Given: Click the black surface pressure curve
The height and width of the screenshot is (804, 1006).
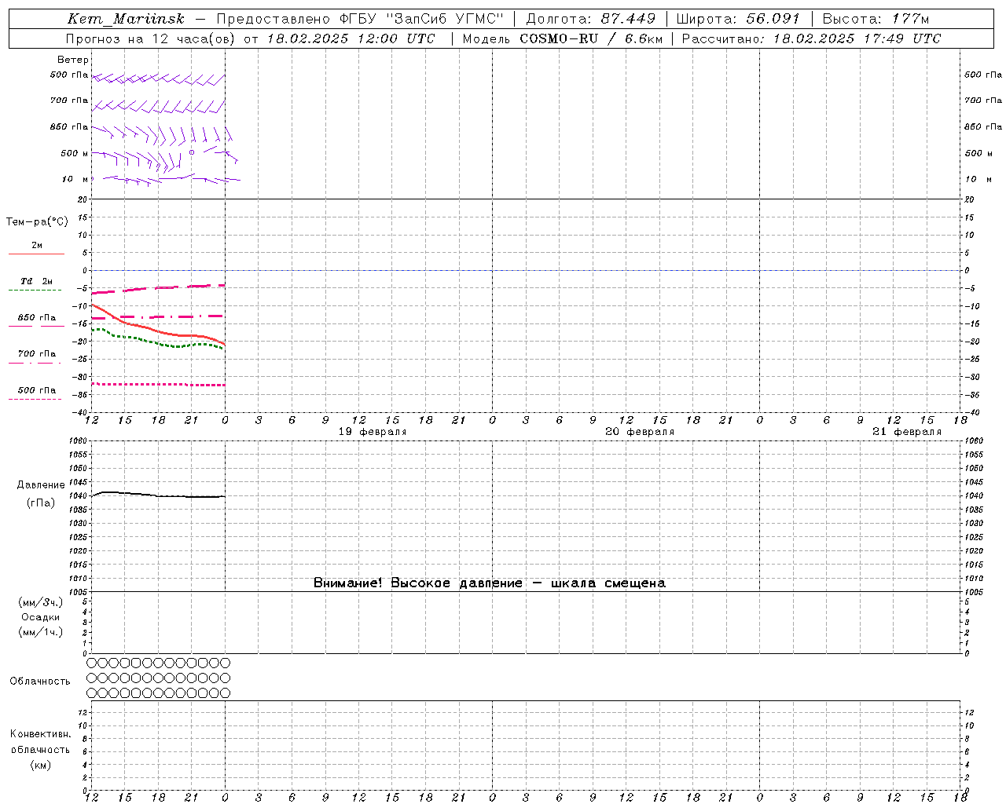Looking at the screenshot, I should pyautogui.click(x=157, y=495).
